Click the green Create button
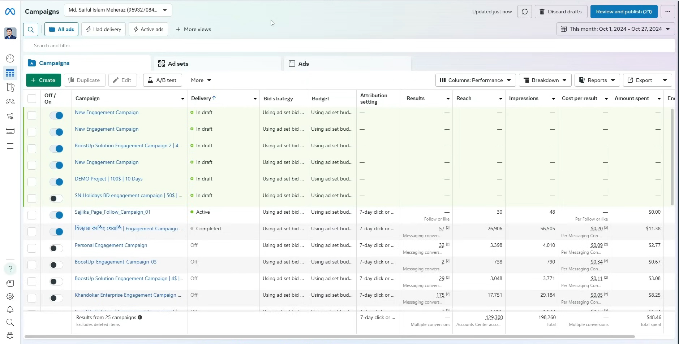The image size is (679, 344). (43, 80)
